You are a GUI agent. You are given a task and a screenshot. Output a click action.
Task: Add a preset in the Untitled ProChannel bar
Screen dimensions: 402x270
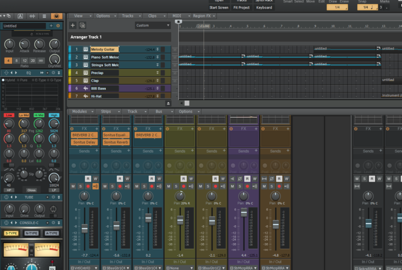coord(51,26)
